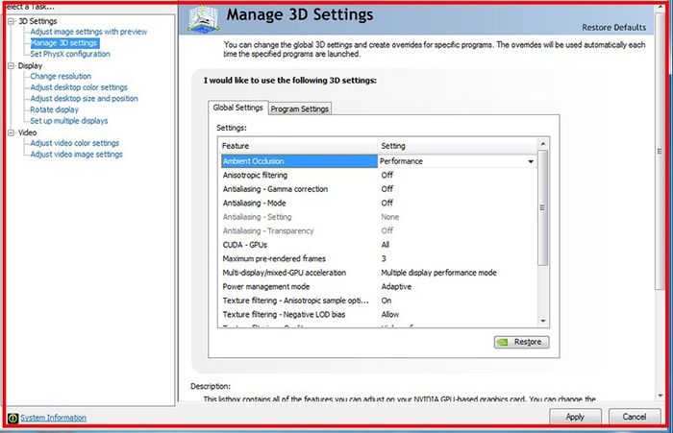This screenshot has height=433, width=673.
Task: Click settings list scroll up arrow
Action: (x=543, y=144)
